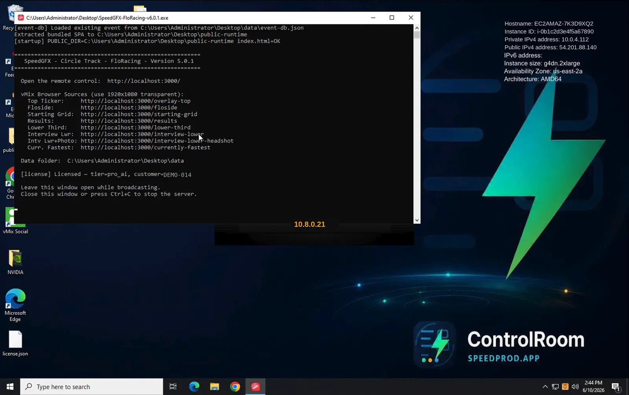Click the console vertical scrollbar thumb
Image resolution: width=629 pixels, height=395 pixels.
tap(417, 35)
